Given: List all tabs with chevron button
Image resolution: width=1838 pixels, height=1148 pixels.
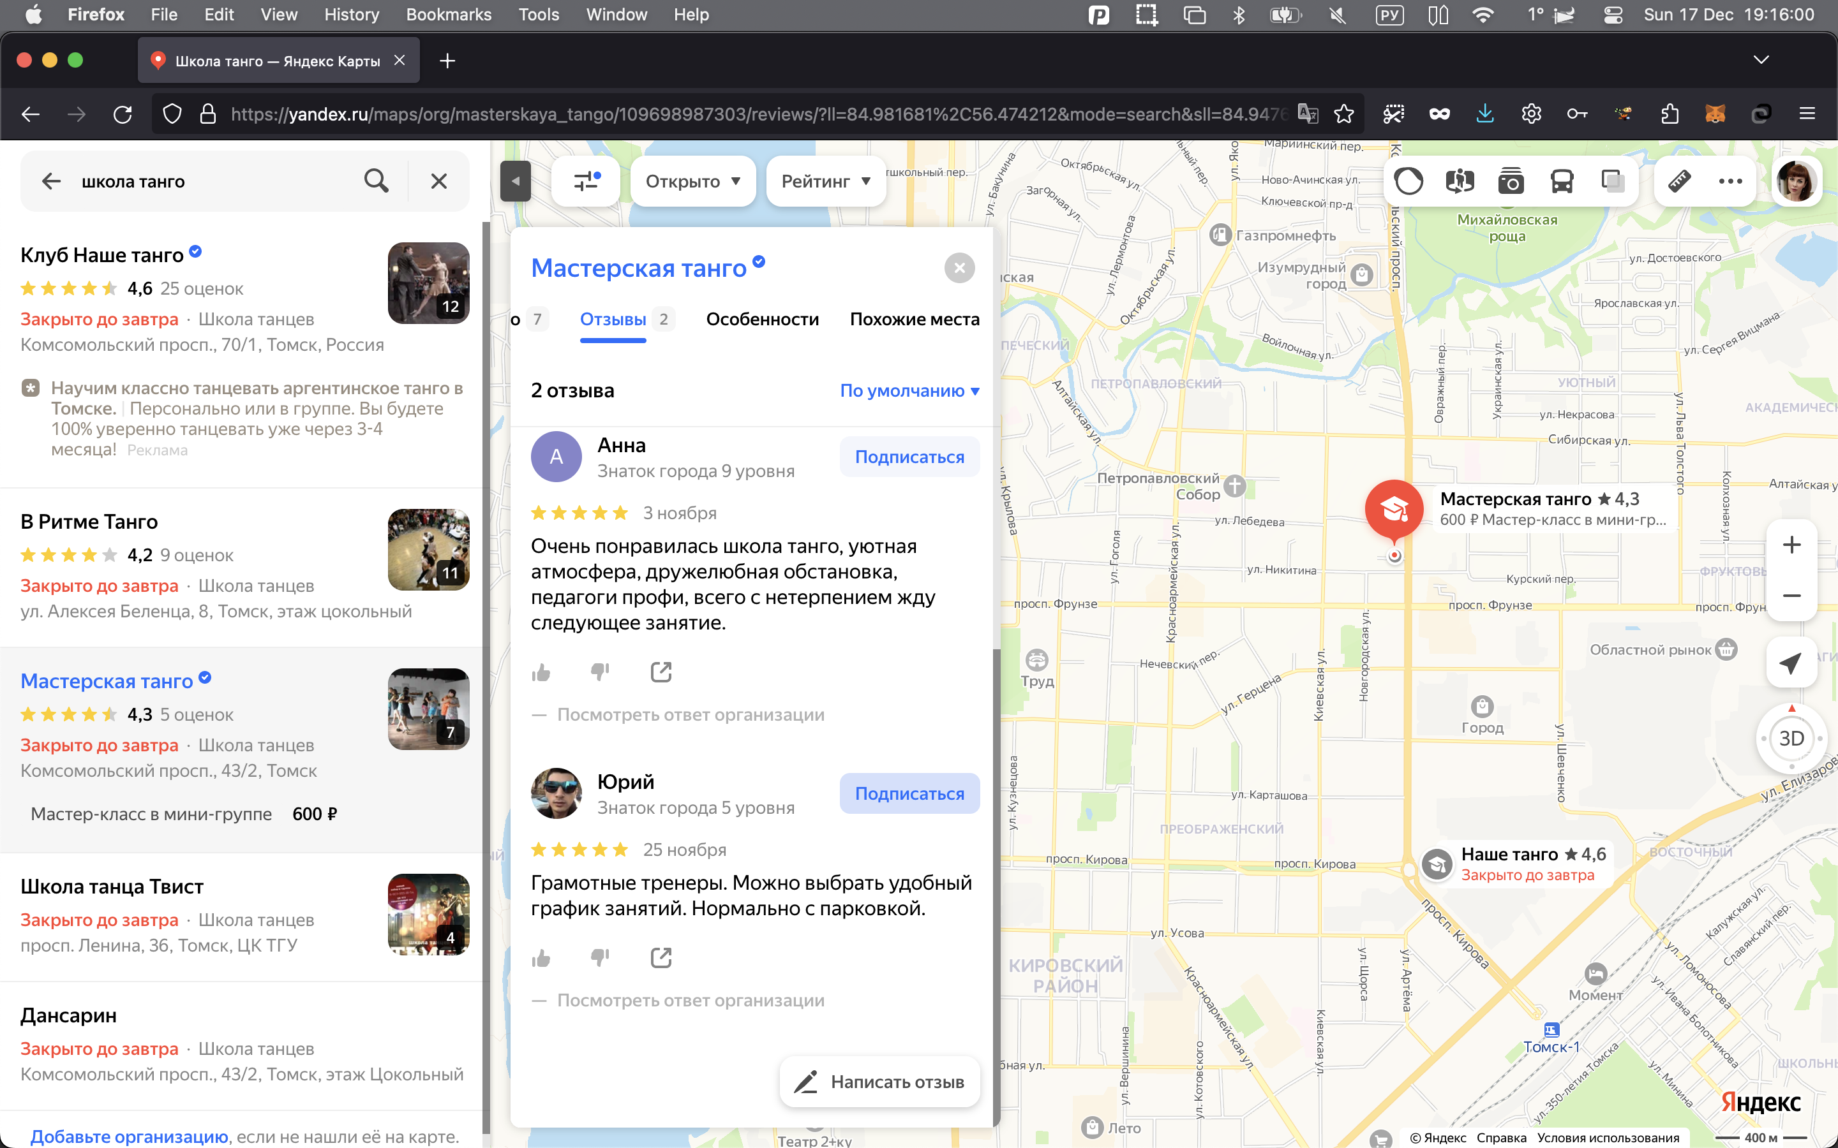Looking at the screenshot, I should pos(1761,60).
